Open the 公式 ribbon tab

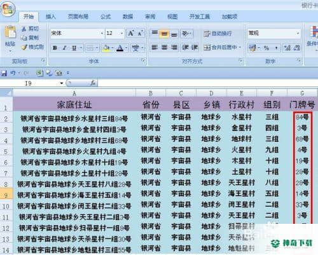pyautogui.click(x=106, y=17)
